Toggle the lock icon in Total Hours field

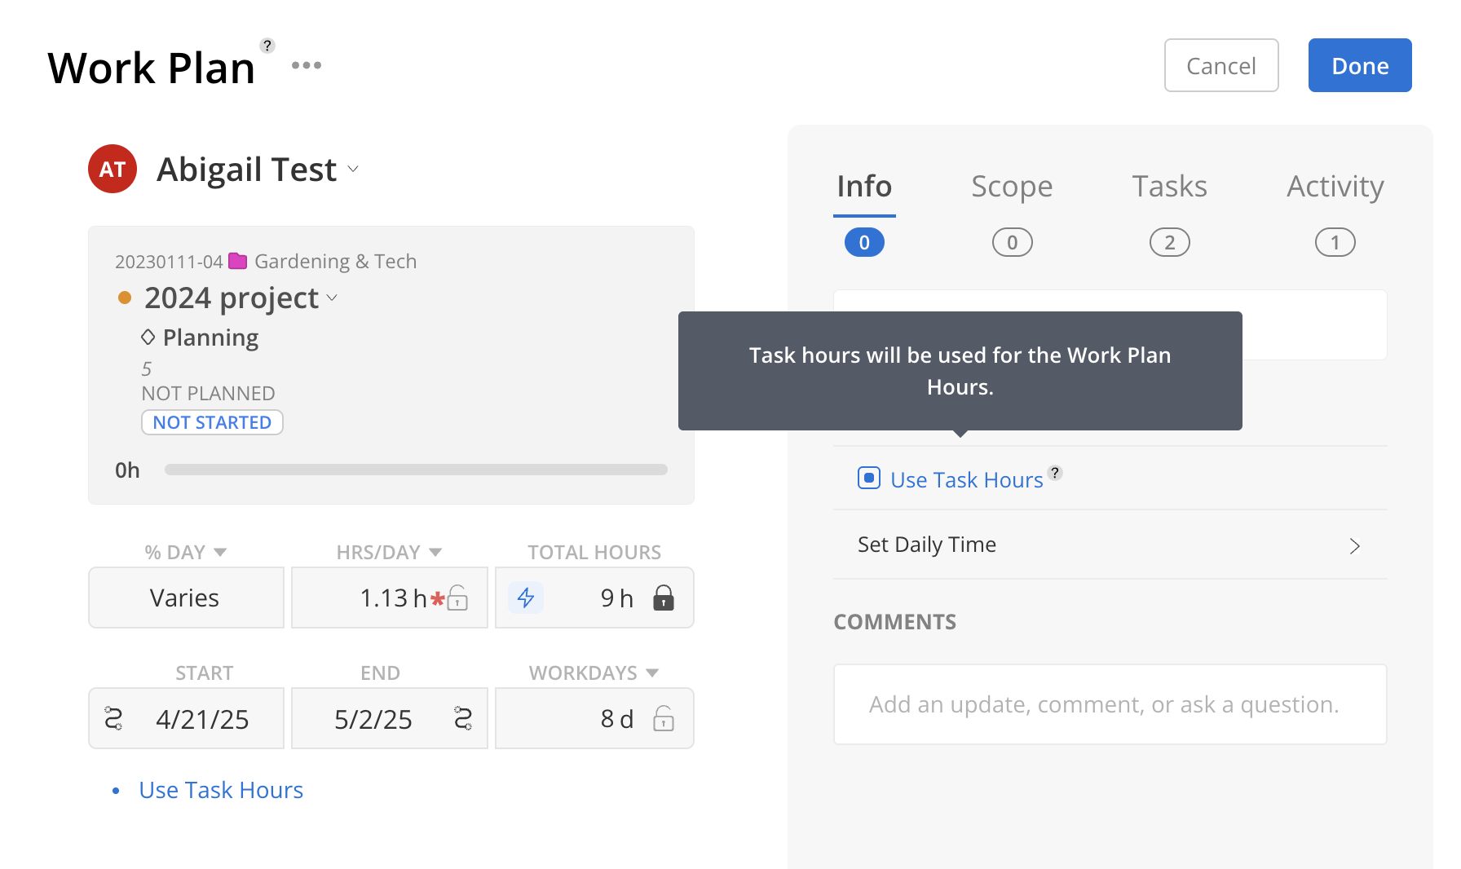(x=664, y=598)
